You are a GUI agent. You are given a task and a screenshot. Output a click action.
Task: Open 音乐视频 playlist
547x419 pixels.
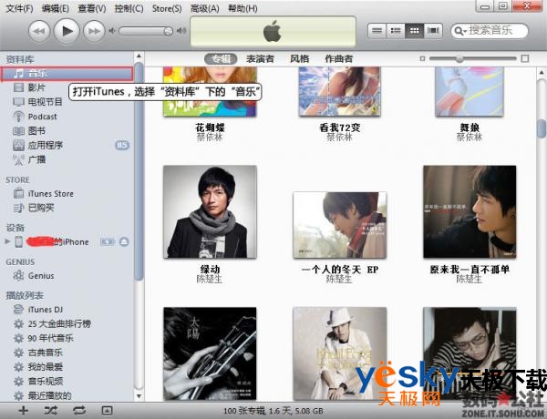45,381
